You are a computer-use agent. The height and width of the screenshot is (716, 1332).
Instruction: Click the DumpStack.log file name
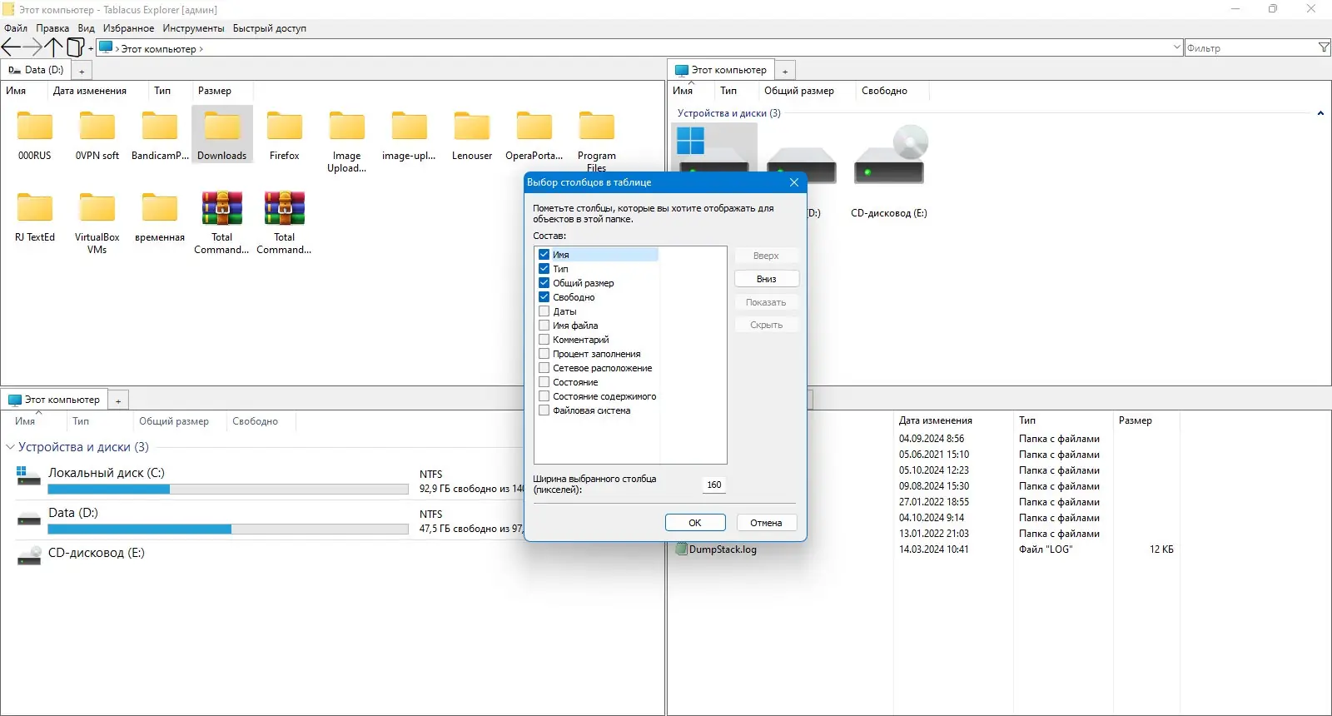[x=723, y=549]
